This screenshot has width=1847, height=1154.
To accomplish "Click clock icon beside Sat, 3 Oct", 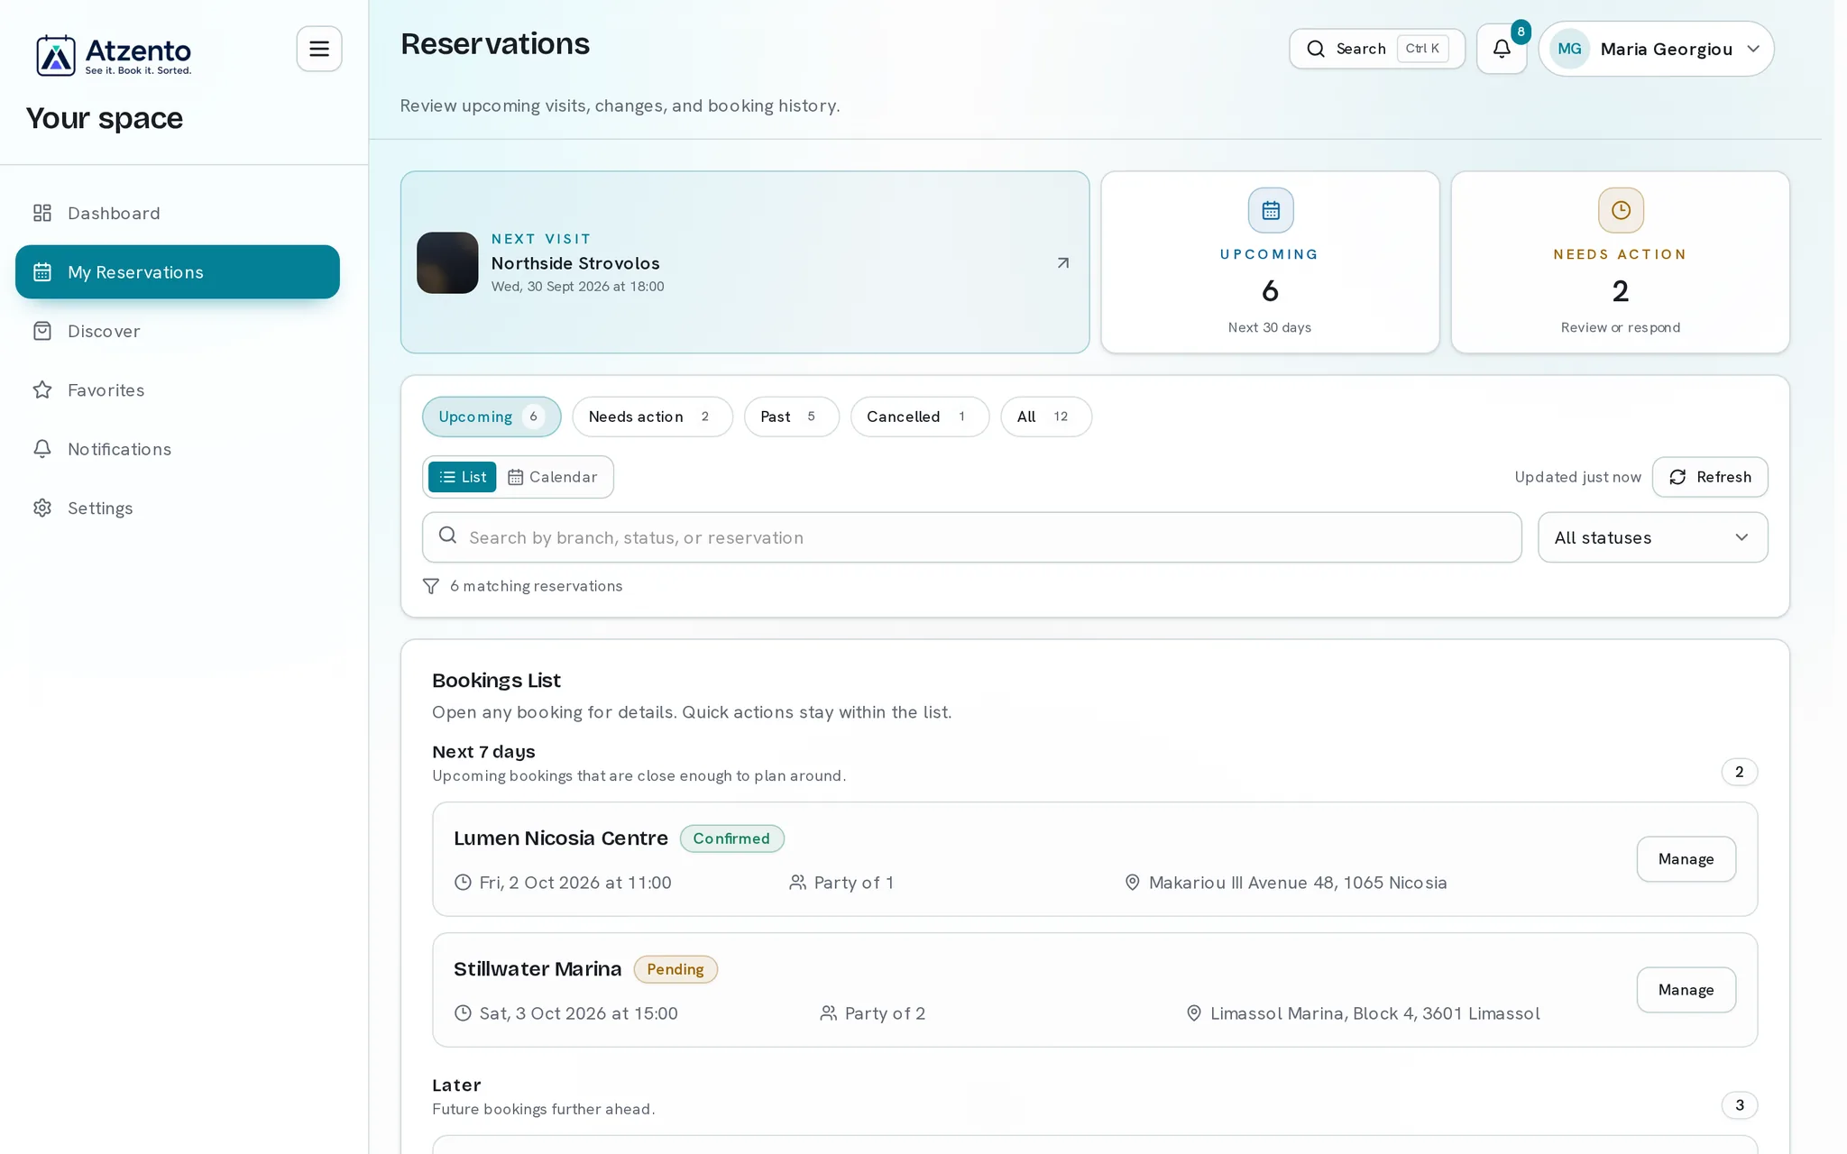I will (463, 1013).
